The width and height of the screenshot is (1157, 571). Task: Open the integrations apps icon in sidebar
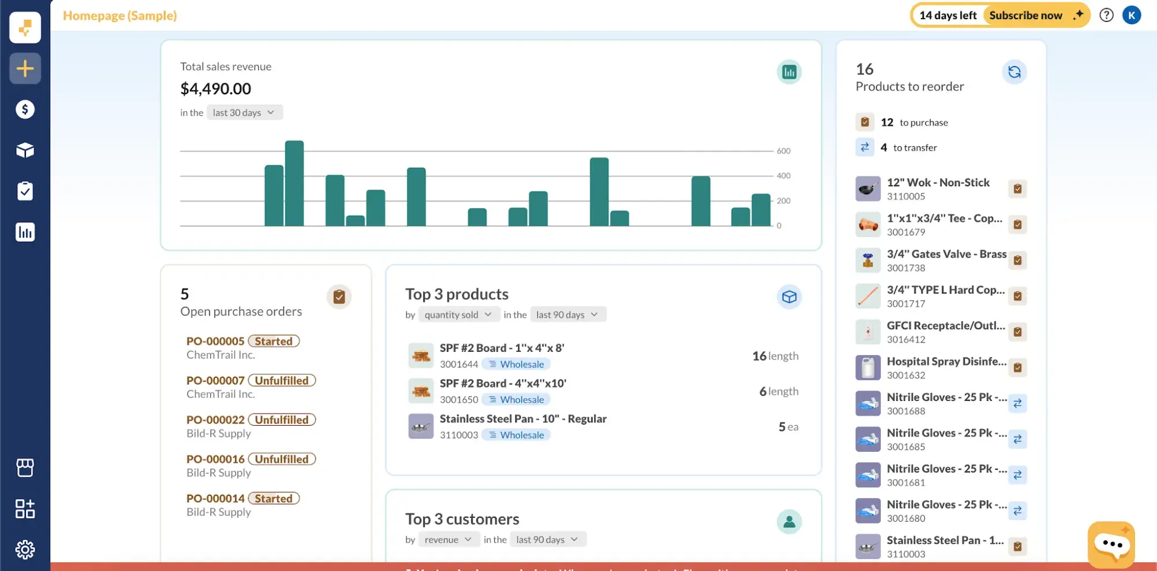coord(25,509)
